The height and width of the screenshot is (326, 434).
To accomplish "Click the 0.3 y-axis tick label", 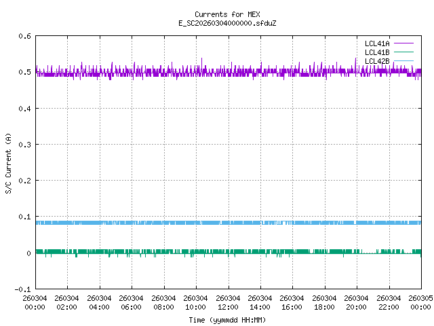I will [x=24, y=145].
